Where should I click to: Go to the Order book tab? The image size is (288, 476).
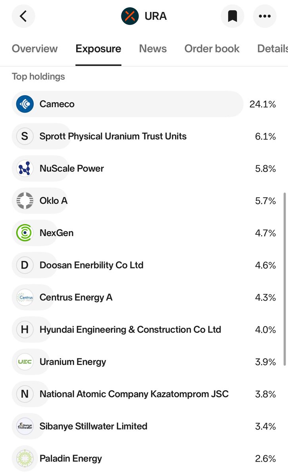[212, 49]
